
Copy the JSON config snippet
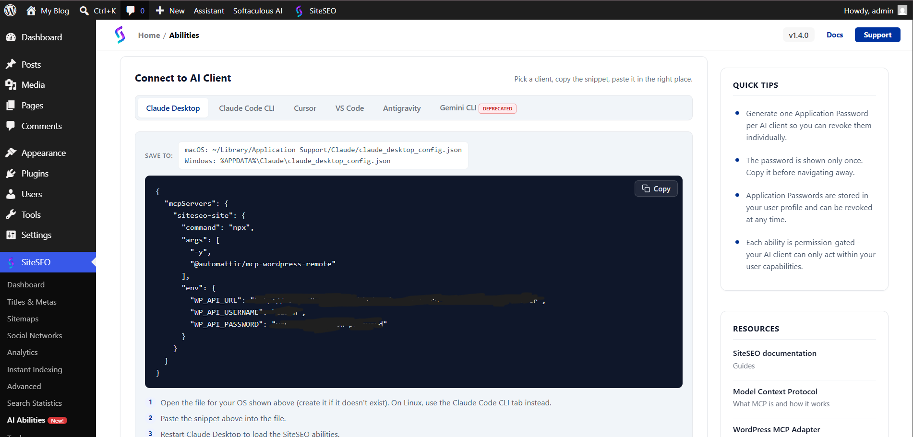coord(656,189)
